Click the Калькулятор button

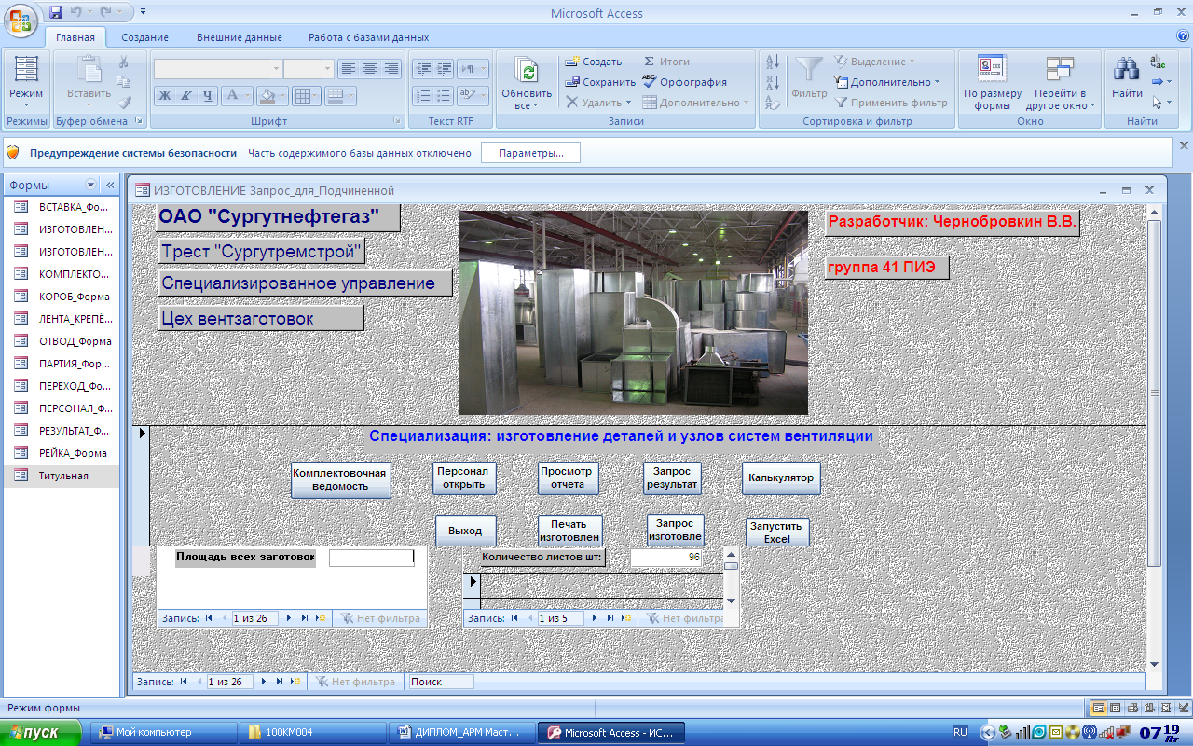(781, 478)
